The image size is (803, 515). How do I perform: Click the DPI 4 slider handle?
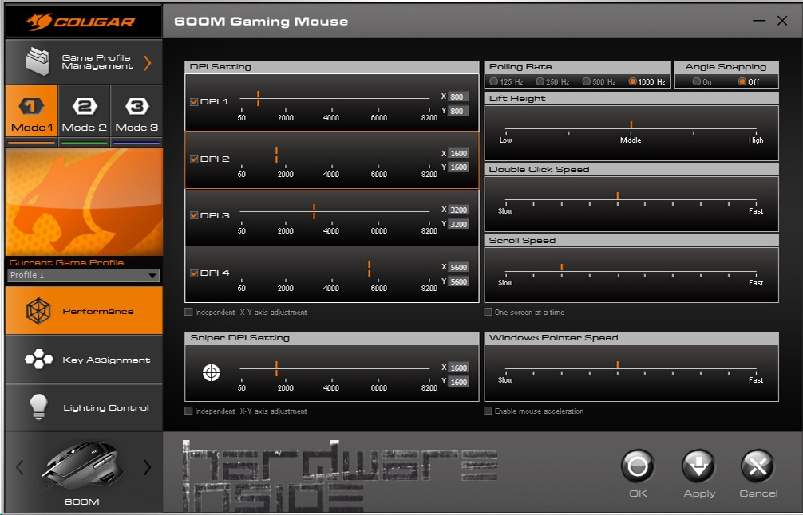370,269
